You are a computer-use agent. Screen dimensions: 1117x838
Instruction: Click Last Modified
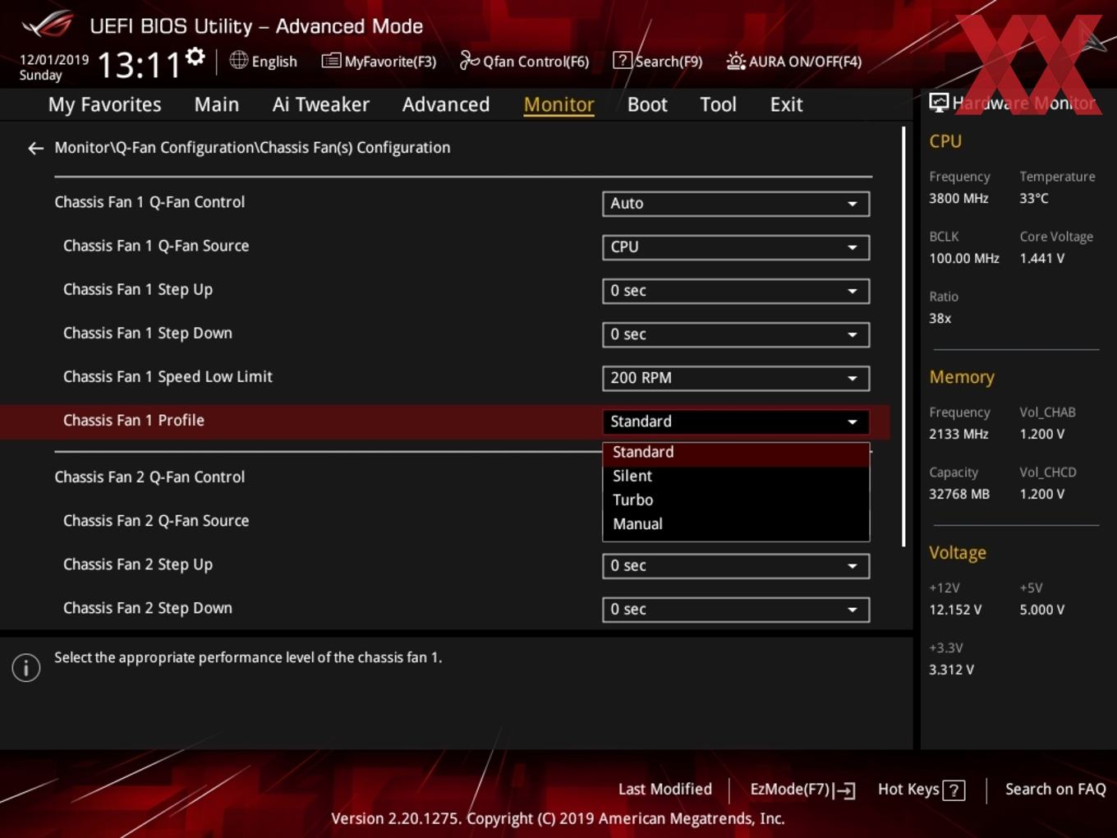tap(665, 790)
